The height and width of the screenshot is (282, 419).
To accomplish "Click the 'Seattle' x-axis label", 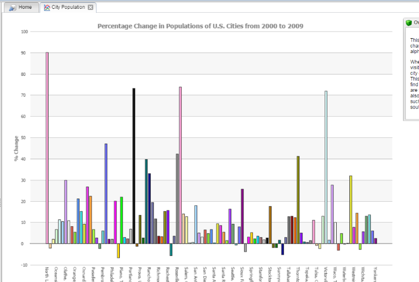I will click(x=233, y=274).
